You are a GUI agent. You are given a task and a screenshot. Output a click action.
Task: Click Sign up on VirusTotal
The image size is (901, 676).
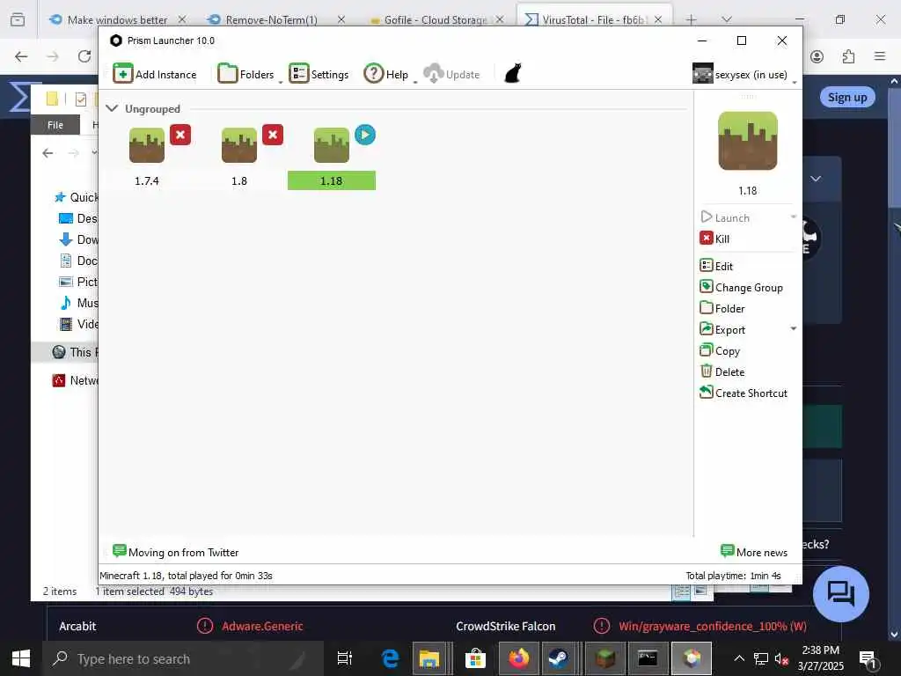point(847,97)
